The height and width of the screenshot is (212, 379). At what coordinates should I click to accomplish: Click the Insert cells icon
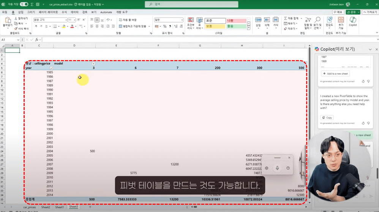coord(258,20)
